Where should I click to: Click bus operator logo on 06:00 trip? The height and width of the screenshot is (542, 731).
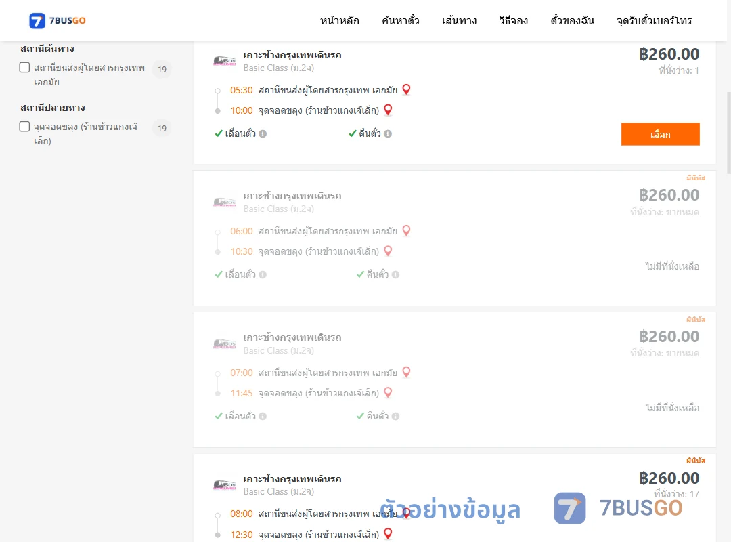tap(224, 202)
